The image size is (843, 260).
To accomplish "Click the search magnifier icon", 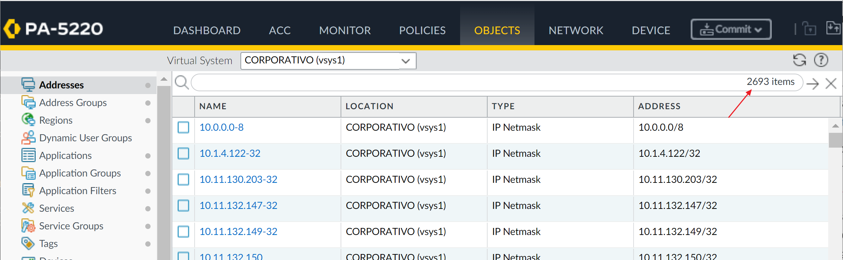I will (x=182, y=83).
